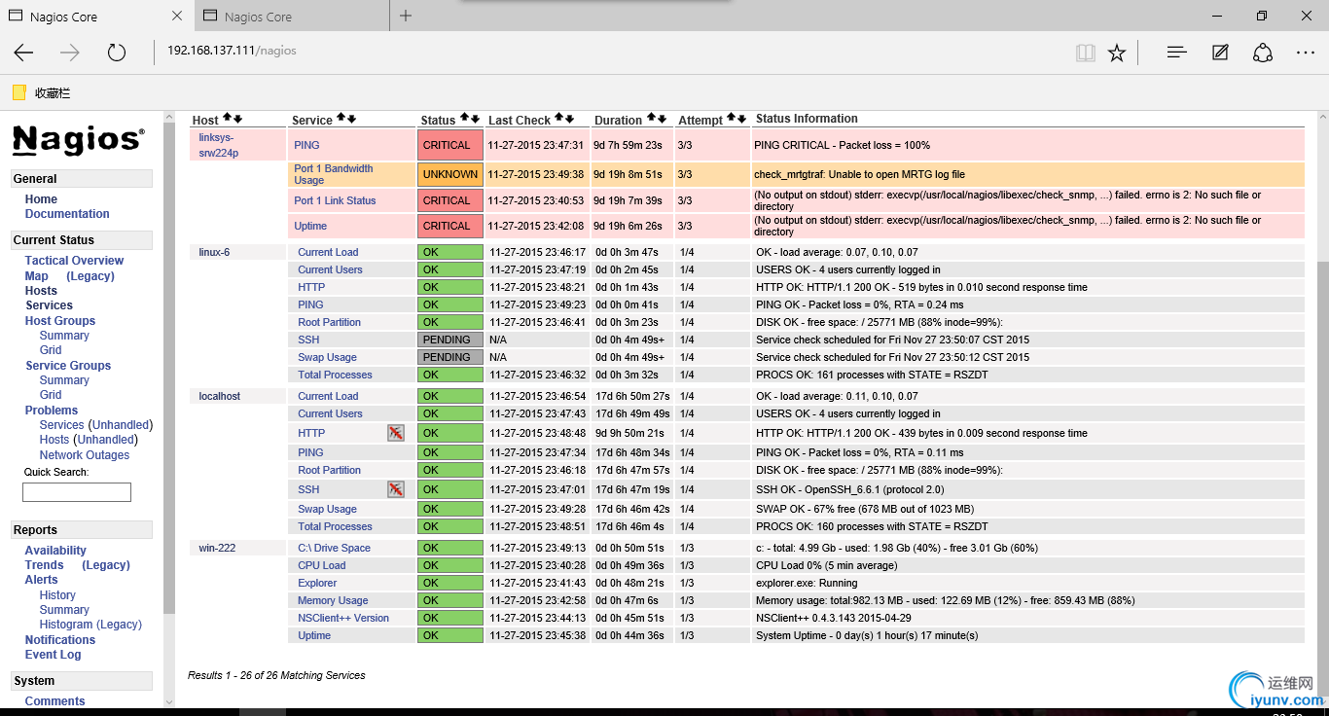Image resolution: width=1329 pixels, height=716 pixels.
Task: Go back in the browser
Action: tap(23, 53)
